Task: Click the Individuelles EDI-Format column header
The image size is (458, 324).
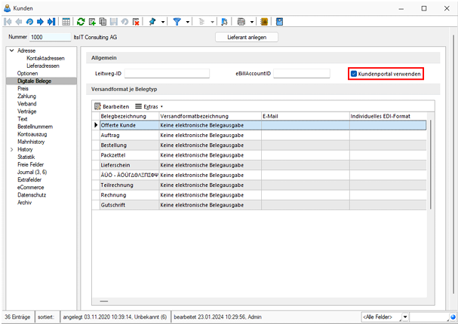Action: [388, 116]
